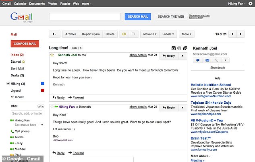Delete this conversation
The width and height of the screenshot is (255, 162).
[110, 34]
